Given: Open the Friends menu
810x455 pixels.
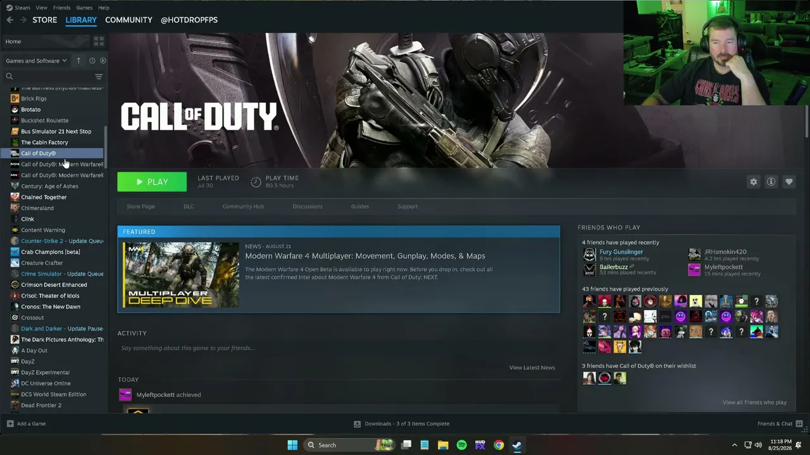Looking at the screenshot, I should pyautogui.click(x=62, y=8).
